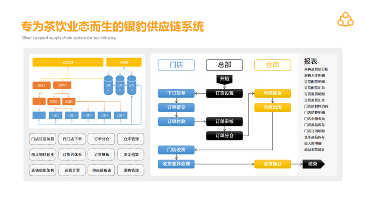
Task: Click the 订货价体系 feature box
Action: (72, 155)
